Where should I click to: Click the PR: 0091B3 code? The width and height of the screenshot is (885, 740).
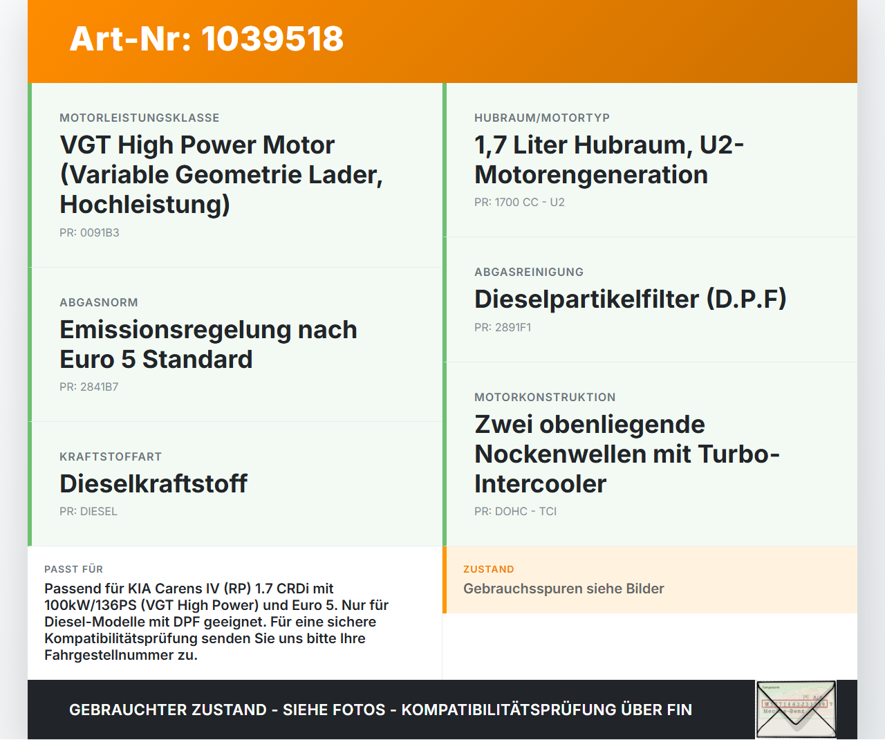(89, 232)
